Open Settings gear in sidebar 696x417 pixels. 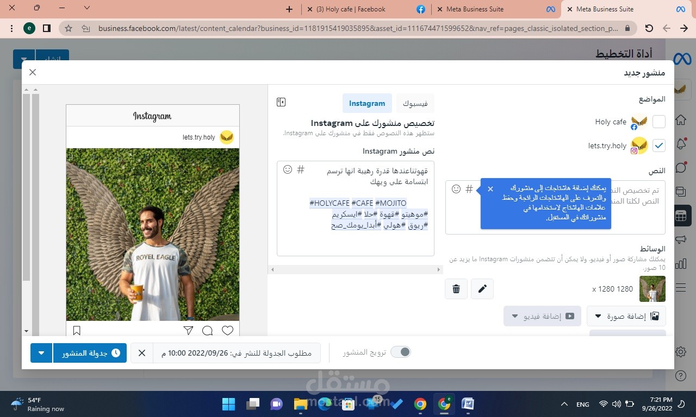click(x=680, y=352)
